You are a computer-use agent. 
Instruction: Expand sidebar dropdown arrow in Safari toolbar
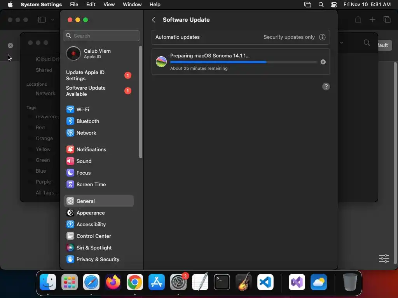[52, 20]
